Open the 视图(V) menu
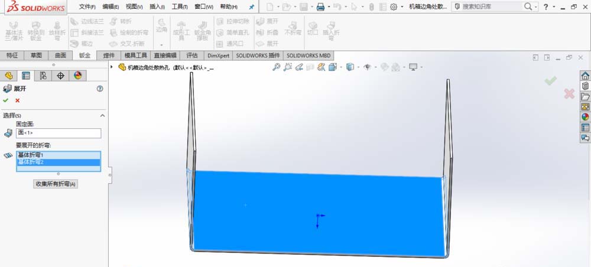Screen dimensions: 591x267 (134, 6)
